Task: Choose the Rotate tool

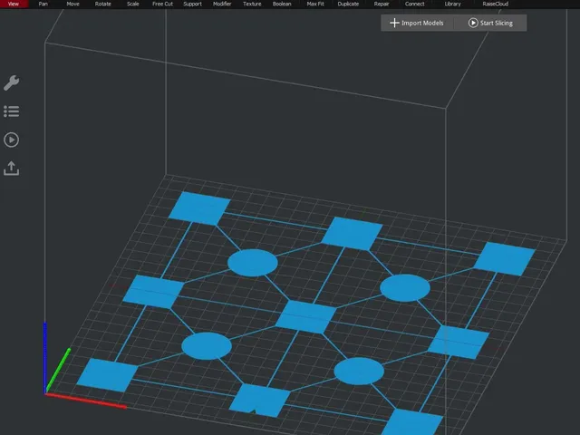Action: (x=102, y=4)
